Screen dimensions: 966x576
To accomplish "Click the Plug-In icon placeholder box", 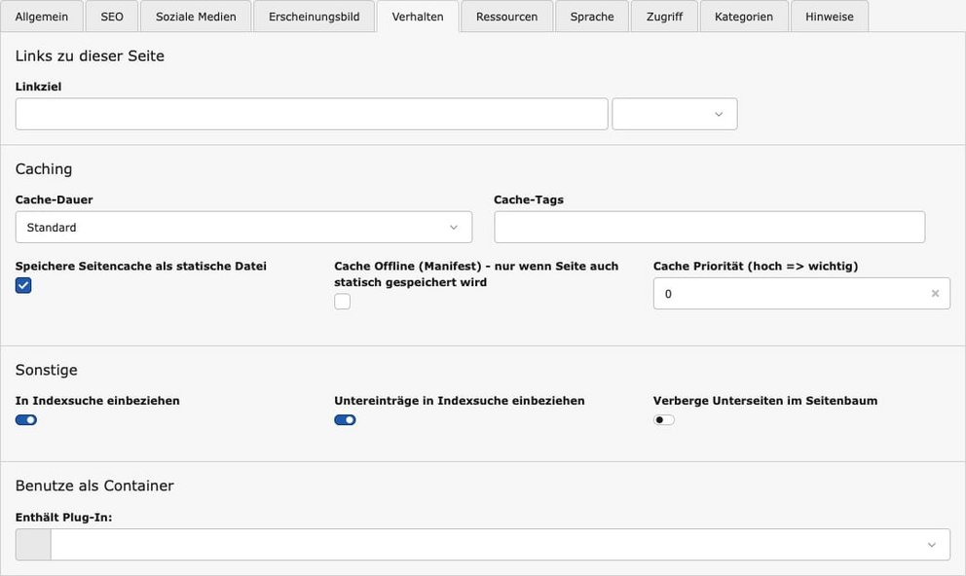I will (x=33, y=545).
